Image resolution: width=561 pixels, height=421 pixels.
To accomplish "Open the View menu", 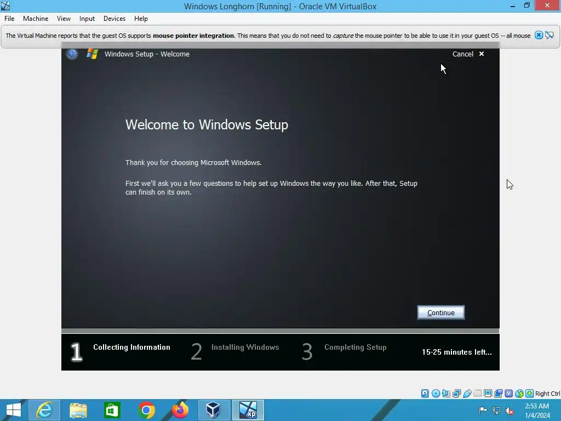I will click(64, 19).
